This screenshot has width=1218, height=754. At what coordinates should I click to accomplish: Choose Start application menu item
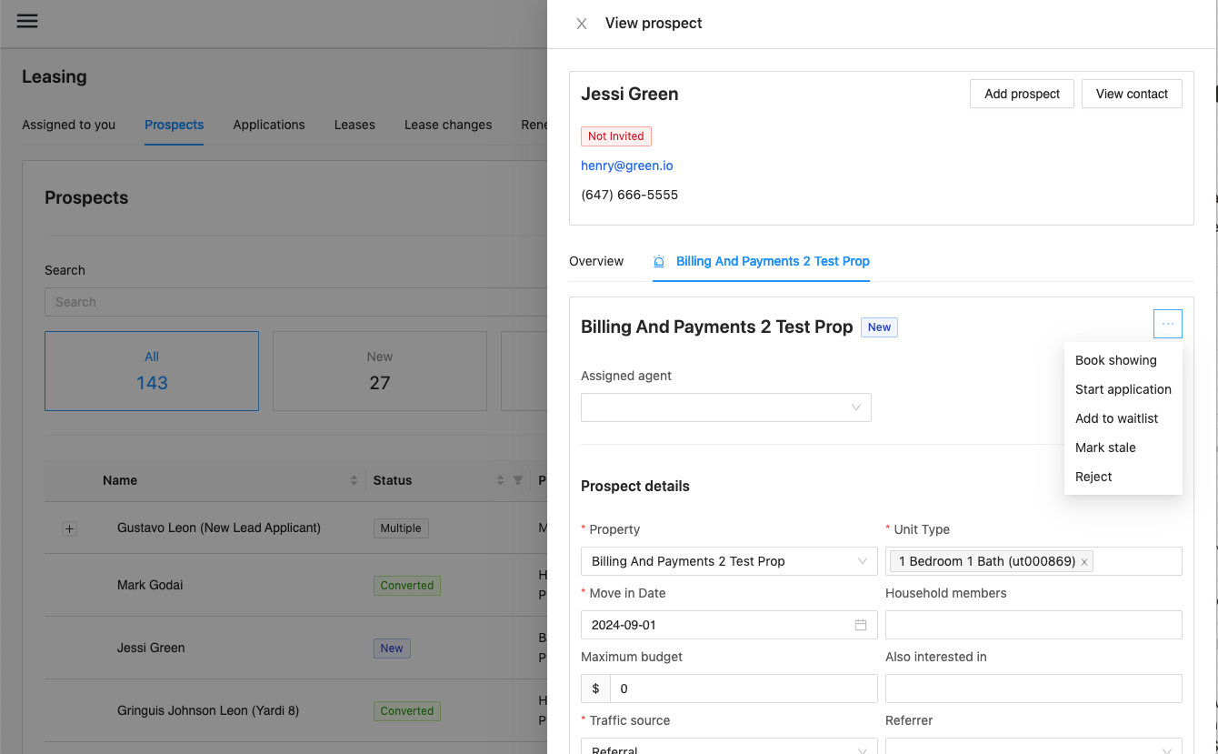click(1123, 389)
